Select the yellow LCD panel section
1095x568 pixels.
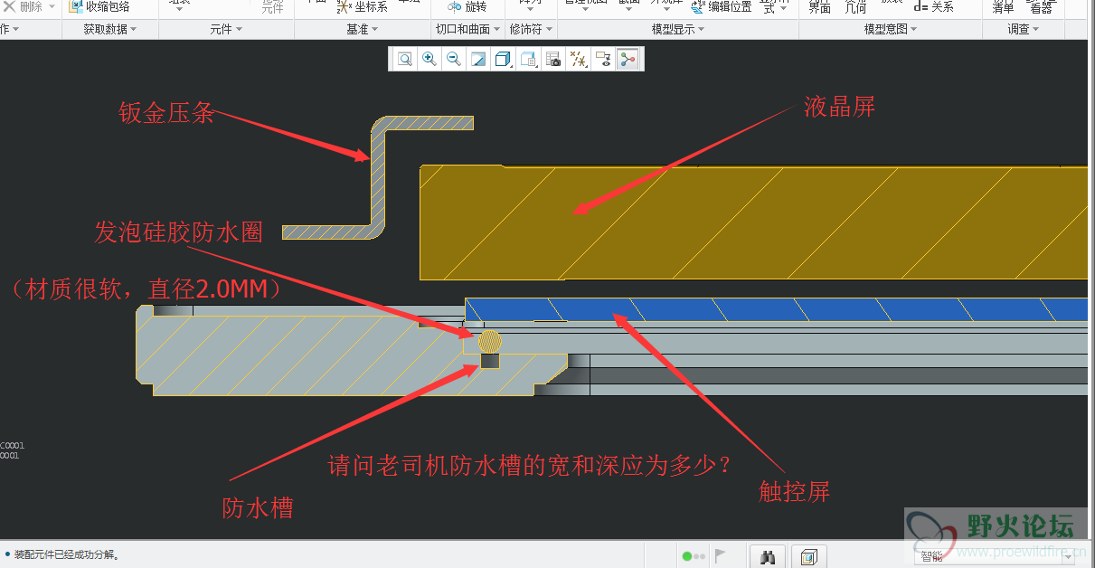click(752, 222)
